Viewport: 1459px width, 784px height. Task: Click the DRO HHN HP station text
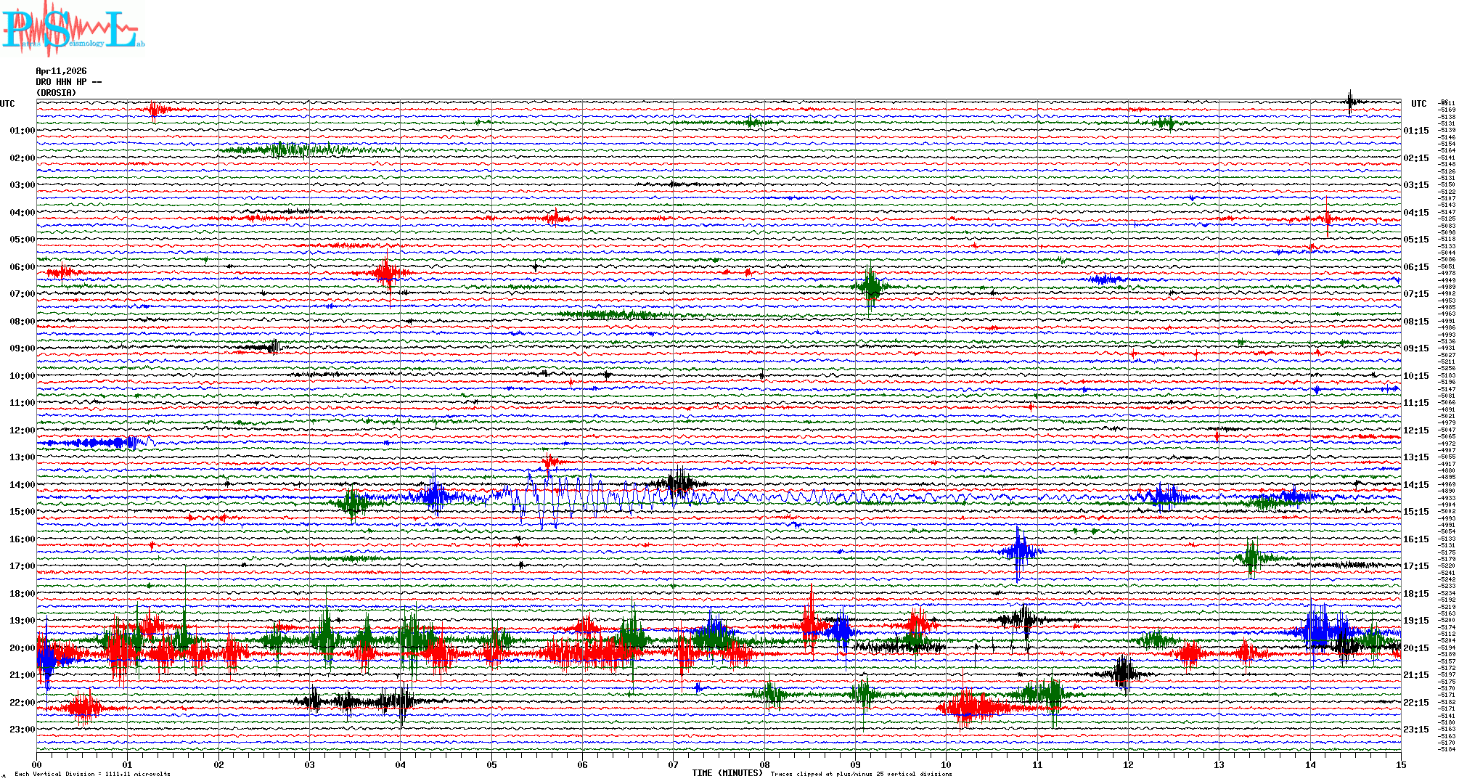pyautogui.click(x=68, y=82)
